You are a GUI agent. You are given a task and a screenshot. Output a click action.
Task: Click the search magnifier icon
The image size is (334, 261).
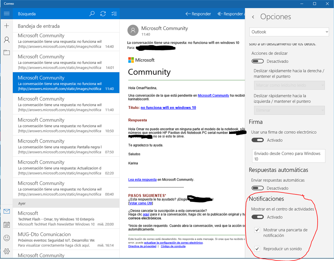click(92, 14)
